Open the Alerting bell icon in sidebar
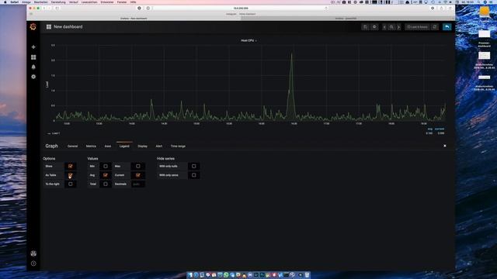This screenshot has width=497, height=279. 33,67
